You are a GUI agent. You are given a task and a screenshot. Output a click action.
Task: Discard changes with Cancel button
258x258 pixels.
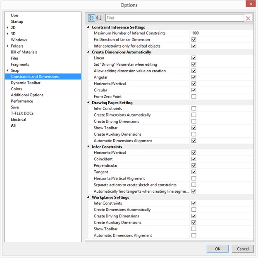243,248
